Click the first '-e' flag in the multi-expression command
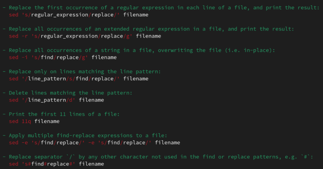Viewport: 323px width, 169px height. click(x=25, y=143)
